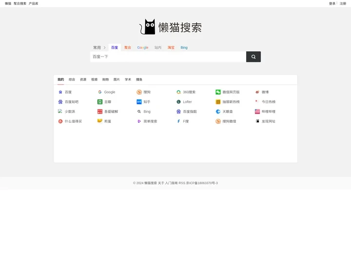Switch to the 视频 category tab
351x263 pixels.
point(94,79)
